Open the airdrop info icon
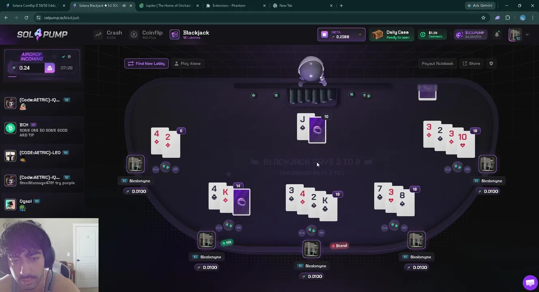This screenshot has height=292, width=539. [69, 57]
